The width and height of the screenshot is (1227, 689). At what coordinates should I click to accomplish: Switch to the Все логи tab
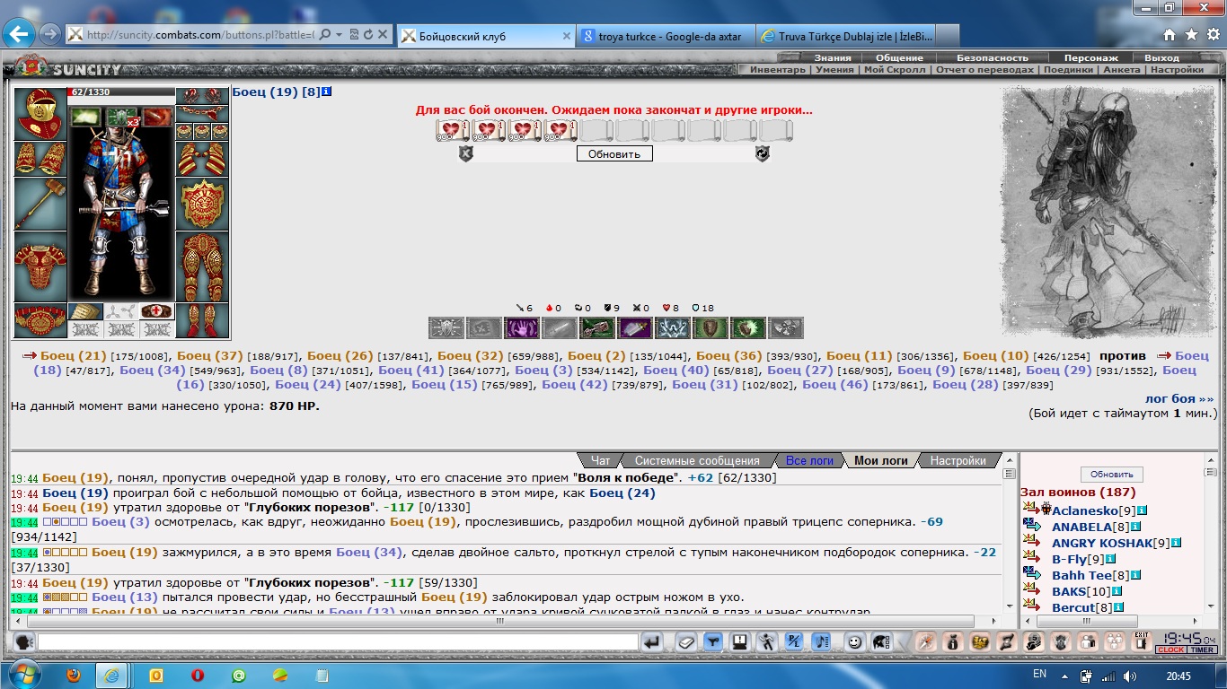809,460
